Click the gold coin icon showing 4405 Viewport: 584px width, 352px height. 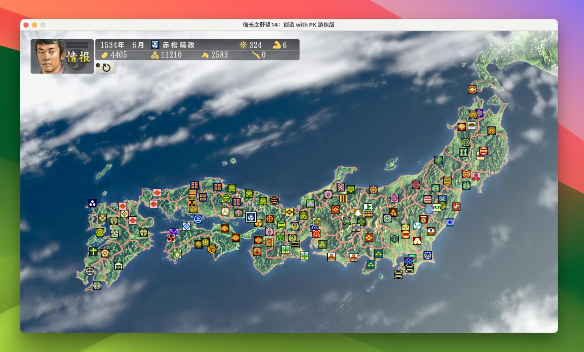click(x=105, y=55)
